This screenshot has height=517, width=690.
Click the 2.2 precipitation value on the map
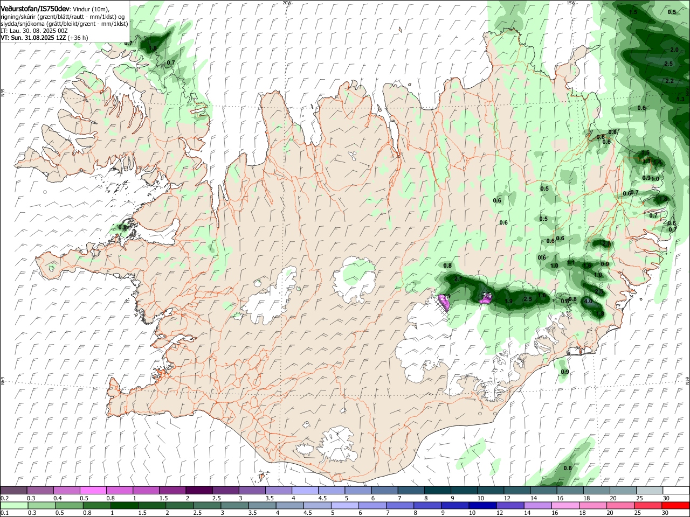coord(670,81)
